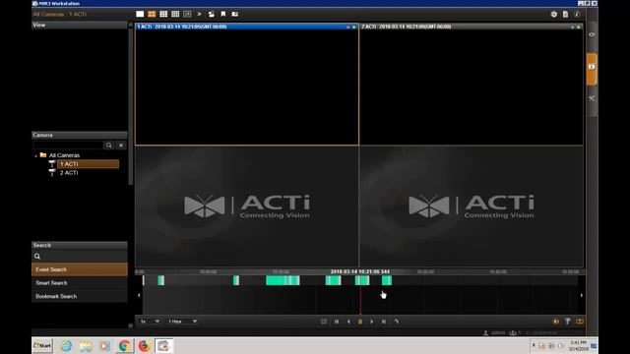Switch to single-view layout
This screenshot has height=354, width=630.
click(x=140, y=14)
